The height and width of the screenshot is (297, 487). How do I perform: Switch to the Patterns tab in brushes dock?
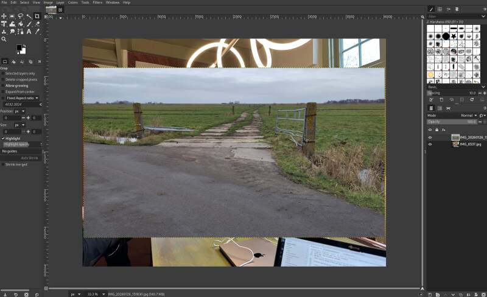pyautogui.click(x=440, y=9)
